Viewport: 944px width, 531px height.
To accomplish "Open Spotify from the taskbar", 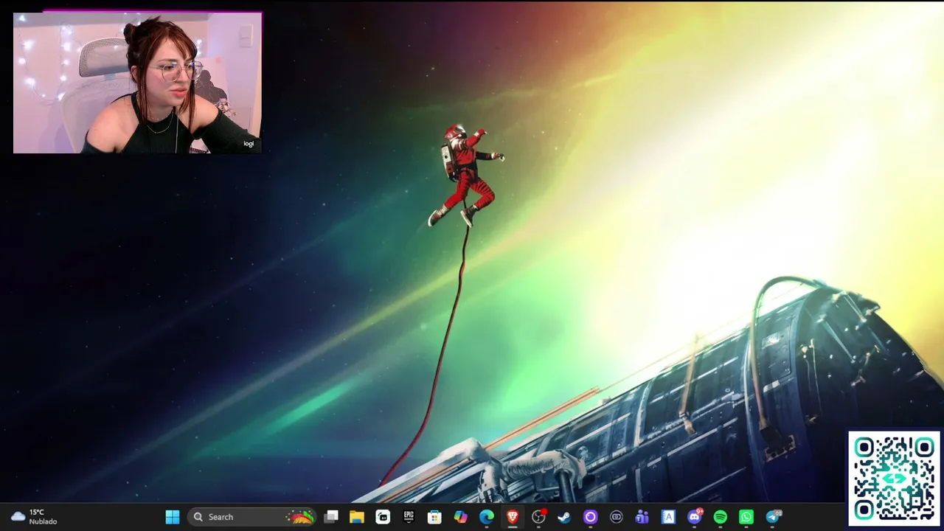I will (721, 517).
